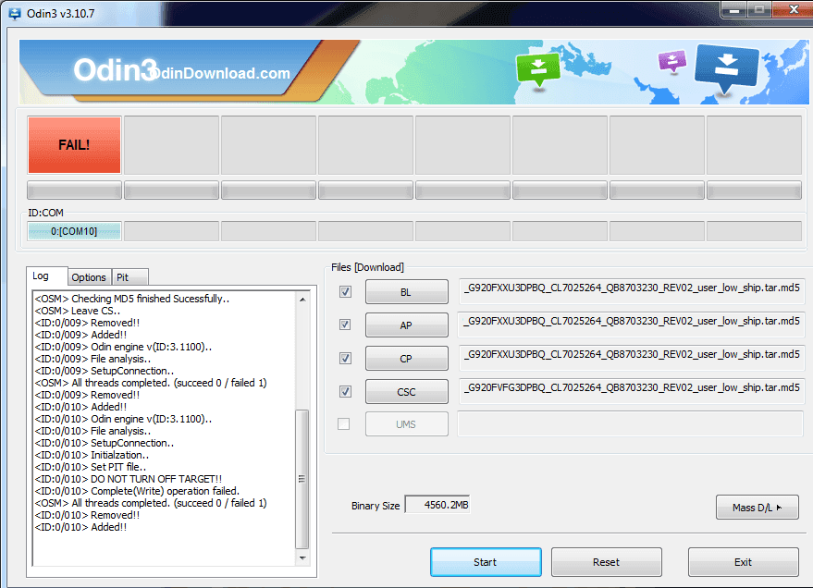This screenshot has height=588, width=813.
Task: Open the Options tab
Action: (x=89, y=277)
